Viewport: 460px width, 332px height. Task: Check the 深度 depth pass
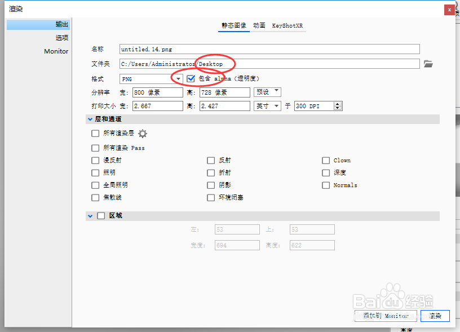pos(326,172)
